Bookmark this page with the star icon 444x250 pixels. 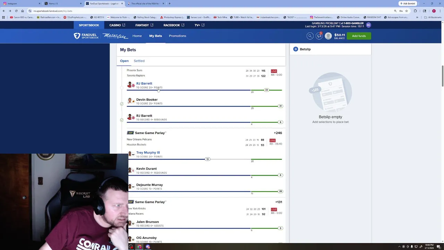[407, 11]
